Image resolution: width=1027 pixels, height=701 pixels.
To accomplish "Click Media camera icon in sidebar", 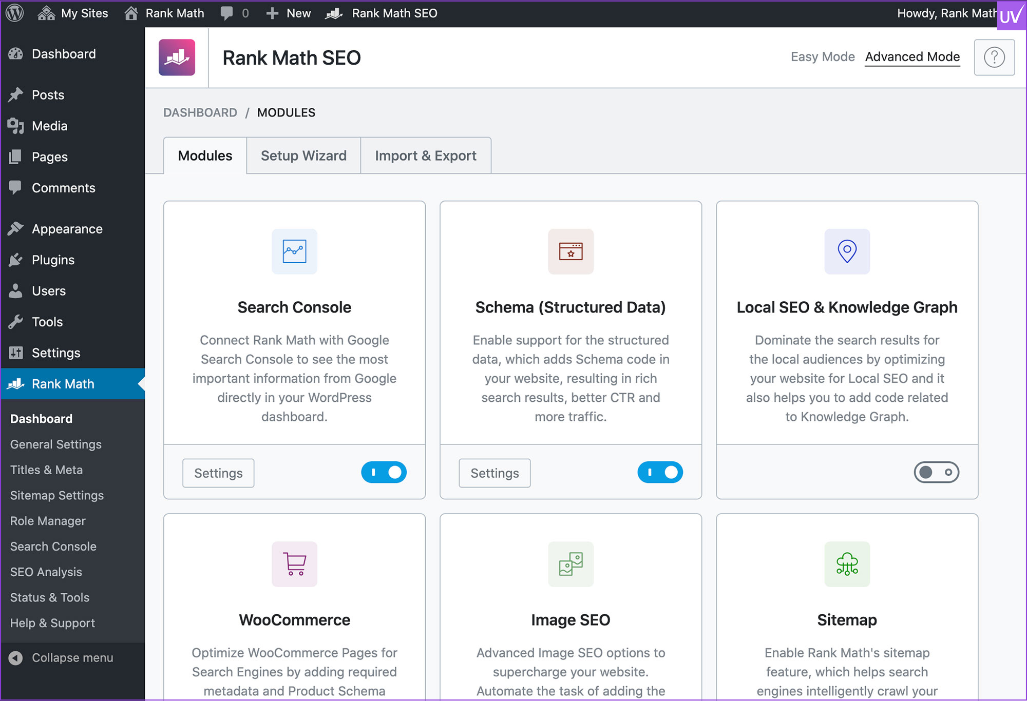I will (16, 126).
